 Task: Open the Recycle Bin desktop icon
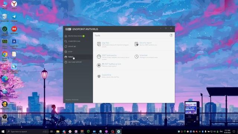tap(5, 17)
